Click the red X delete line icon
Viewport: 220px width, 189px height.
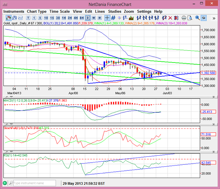[x=170, y=18]
